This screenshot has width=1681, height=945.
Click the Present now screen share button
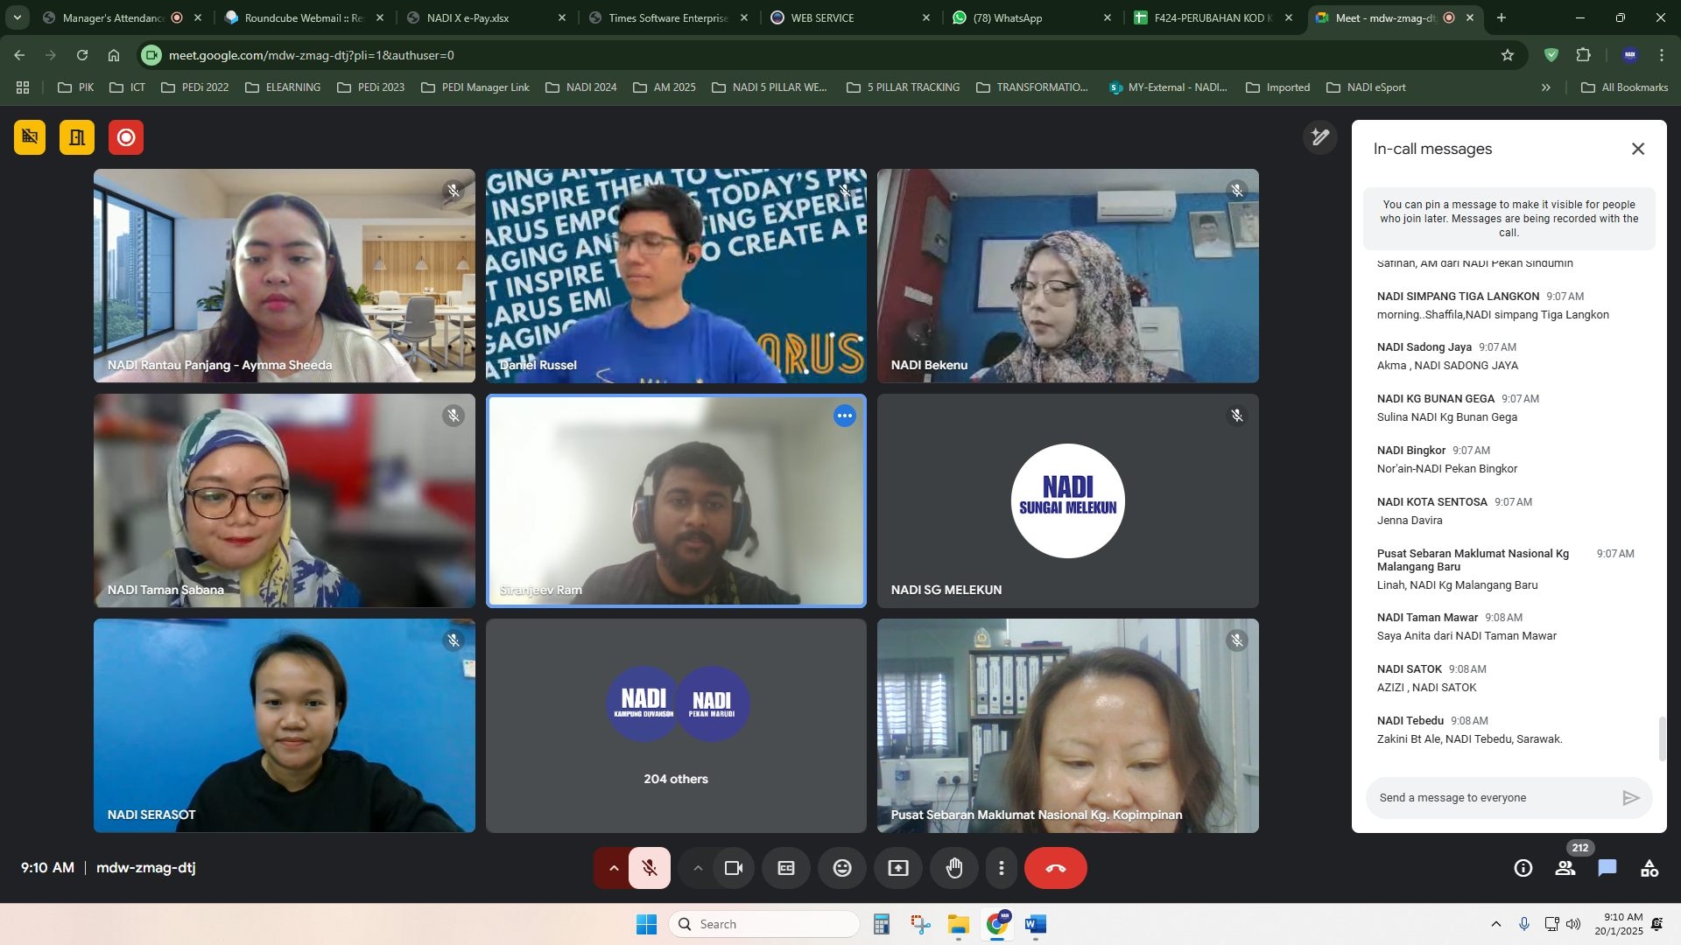pyautogui.click(x=898, y=868)
